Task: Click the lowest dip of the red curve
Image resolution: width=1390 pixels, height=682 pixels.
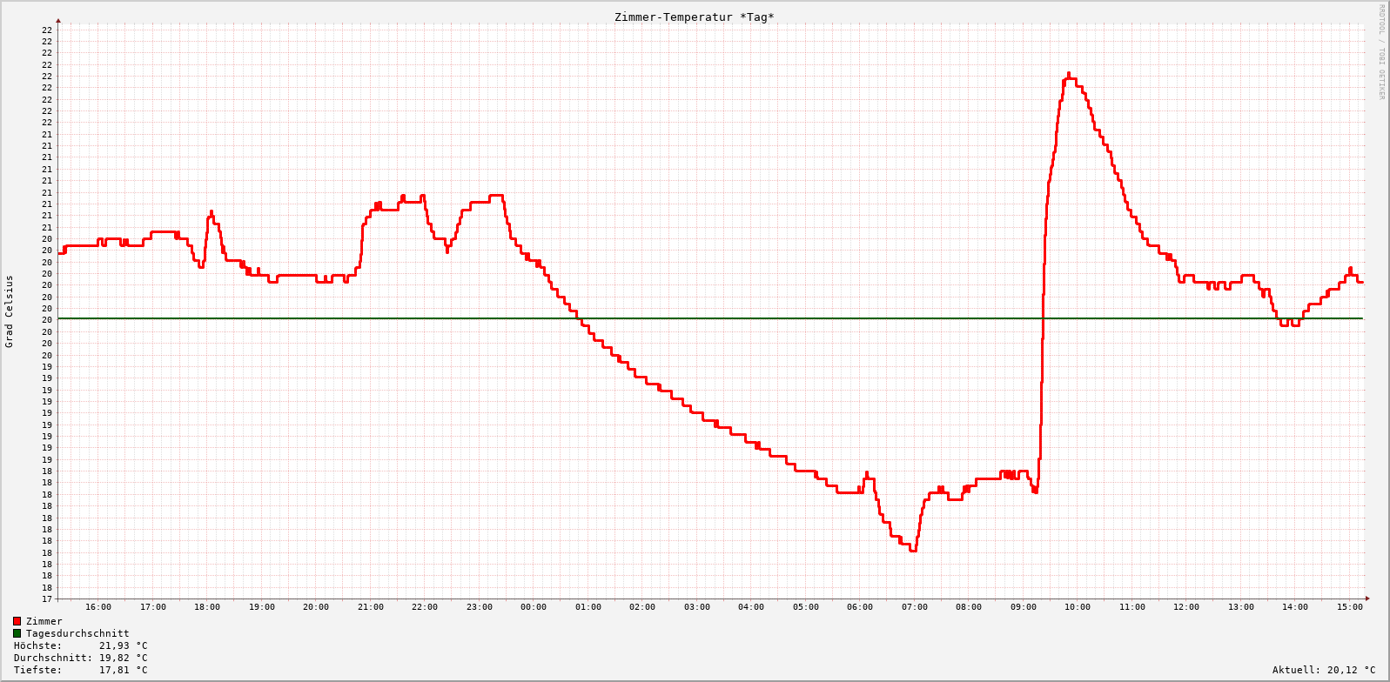Action: (x=912, y=550)
